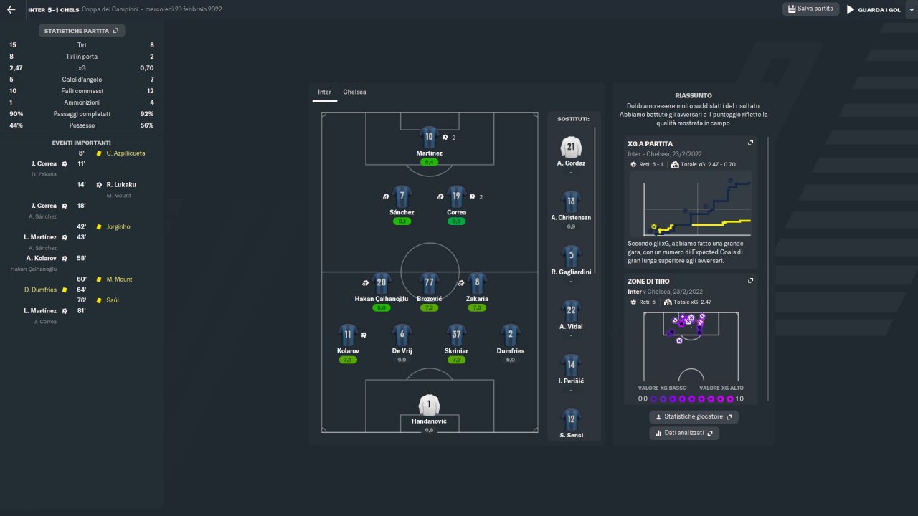Pick substitute A. Cordaz's number 21 shirt
The image size is (918, 516).
571,147
